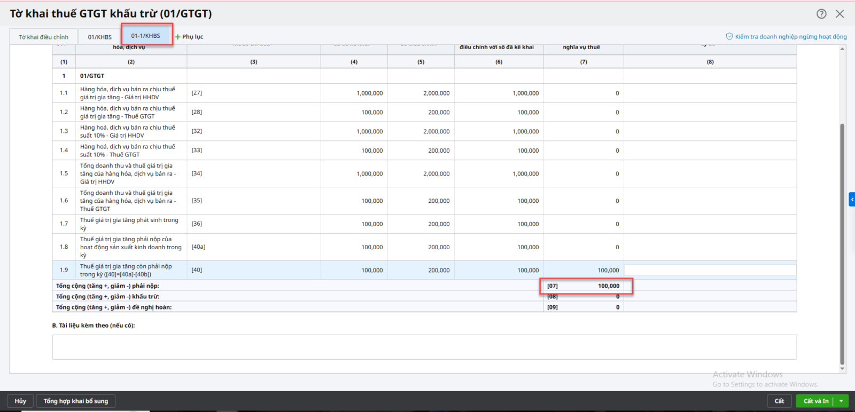855x412 pixels.
Task: Switch to the 01/KHBS tab
Action: pos(100,37)
